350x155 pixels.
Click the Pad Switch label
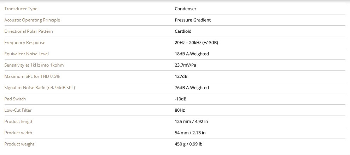[x=15, y=99]
